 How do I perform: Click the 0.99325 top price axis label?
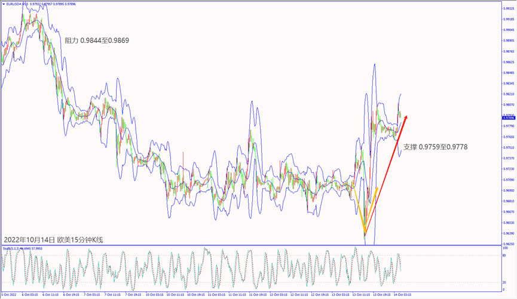509,8
